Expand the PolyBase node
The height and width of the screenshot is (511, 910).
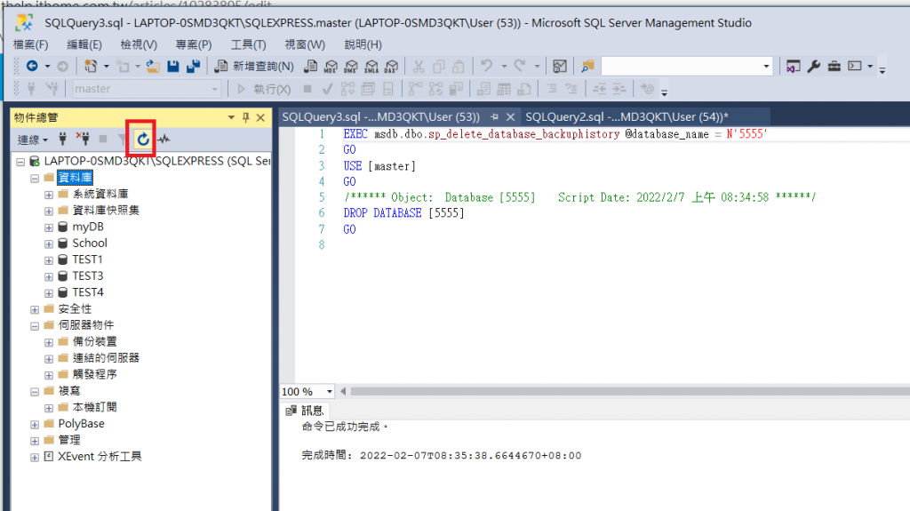(35, 425)
